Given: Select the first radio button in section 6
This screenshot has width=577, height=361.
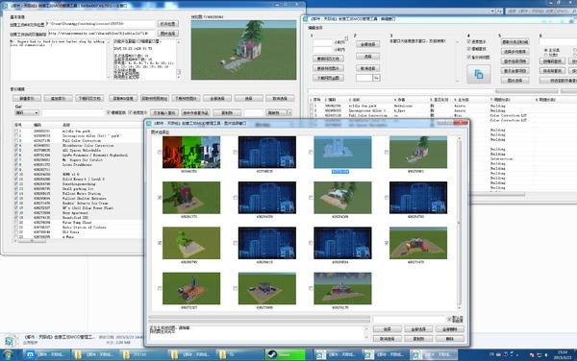Looking at the screenshot, I should [x=545, y=50].
